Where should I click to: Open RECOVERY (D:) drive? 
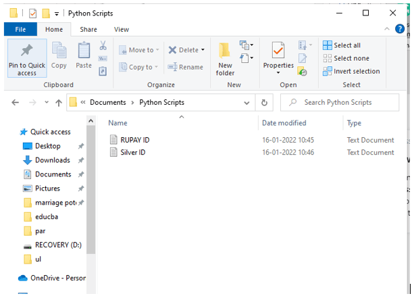pyautogui.click(x=52, y=245)
